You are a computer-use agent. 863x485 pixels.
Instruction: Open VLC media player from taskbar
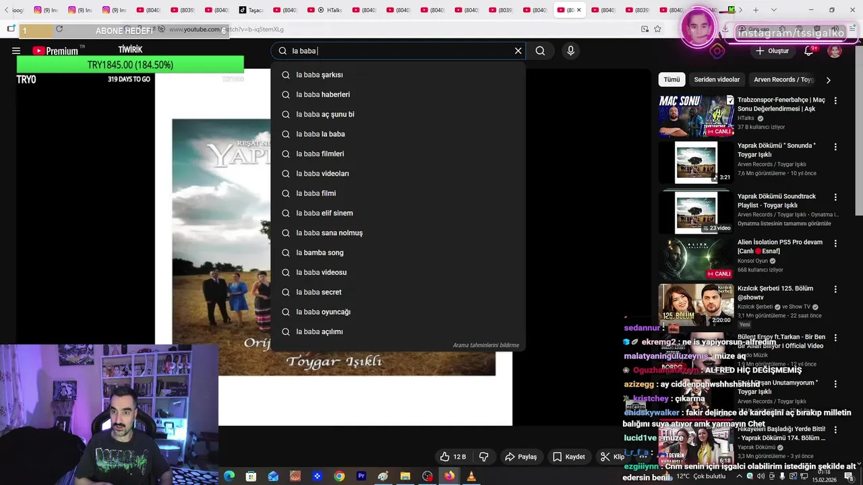471,476
